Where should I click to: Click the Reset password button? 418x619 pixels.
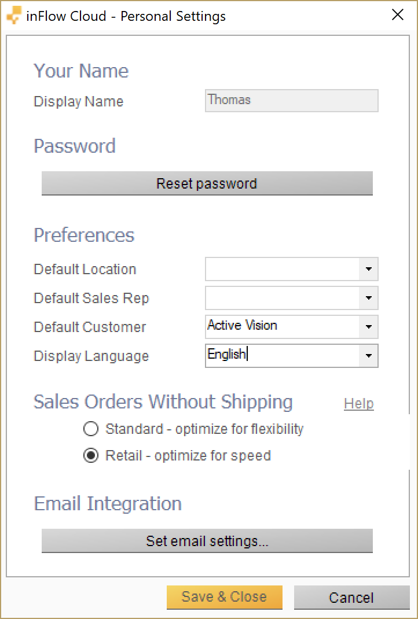207,183
